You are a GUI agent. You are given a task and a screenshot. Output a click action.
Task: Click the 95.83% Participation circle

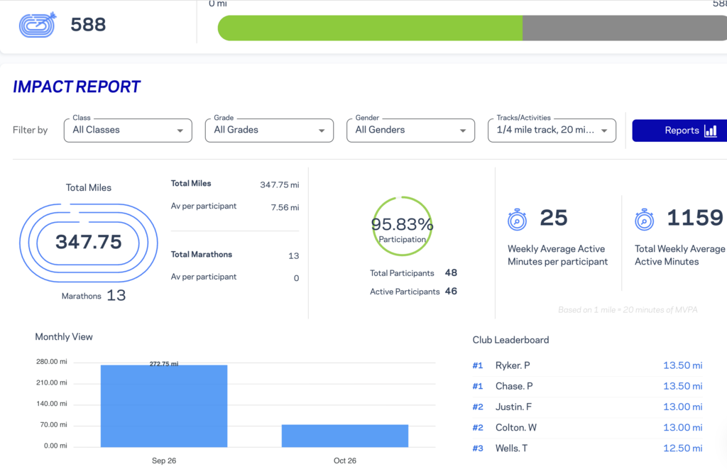click(x=402, y=226)
